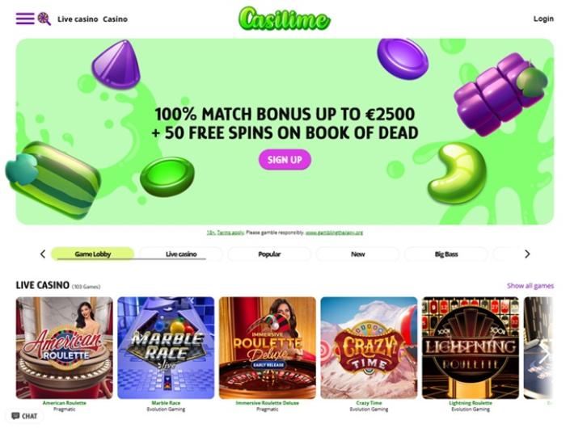Select the Game Lobby tab

[x=93, y=254]
